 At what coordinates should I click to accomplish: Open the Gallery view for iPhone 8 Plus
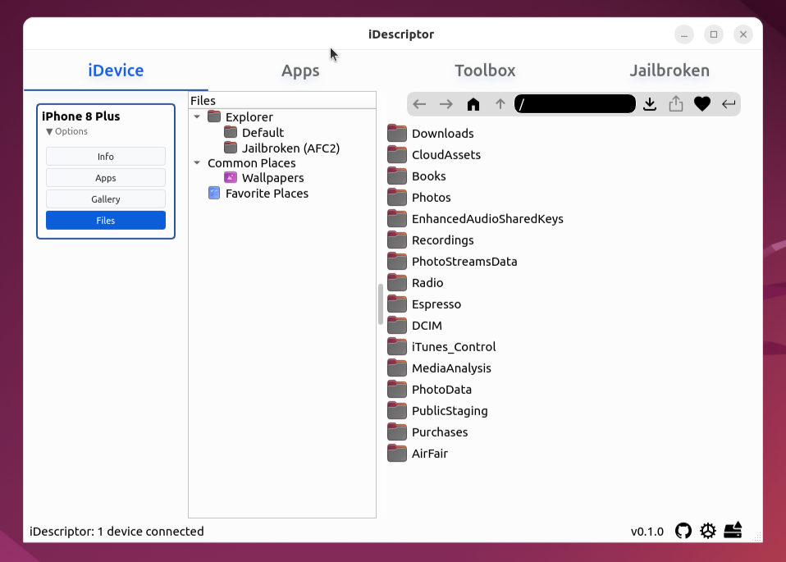[105, 199]
